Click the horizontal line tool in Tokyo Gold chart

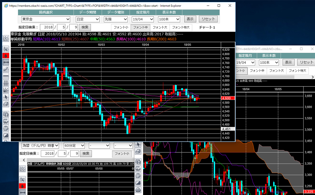tap(6, 76)
